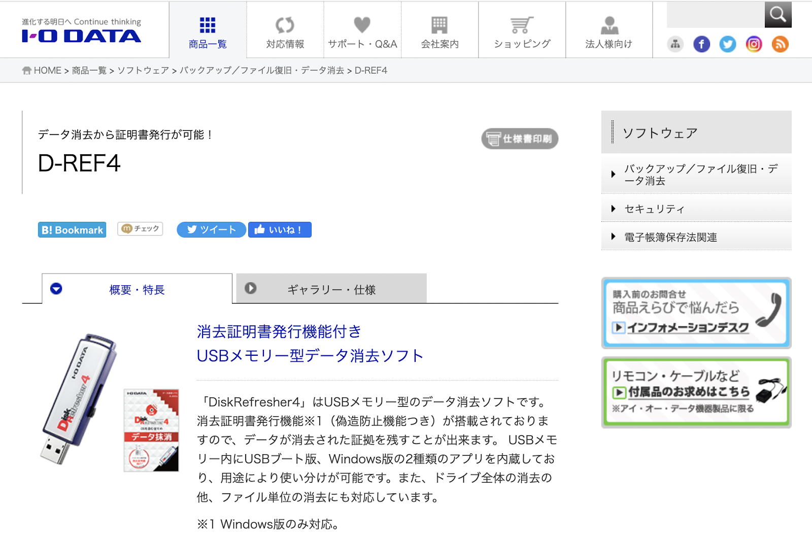Open the 法人様向け menu

click(609, 30)
